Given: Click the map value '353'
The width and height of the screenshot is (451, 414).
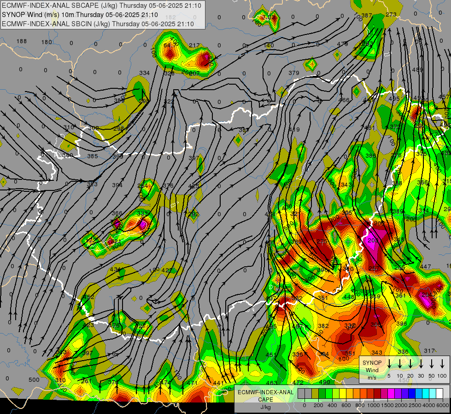Looking at the screenshot, I should click(92, 184).
